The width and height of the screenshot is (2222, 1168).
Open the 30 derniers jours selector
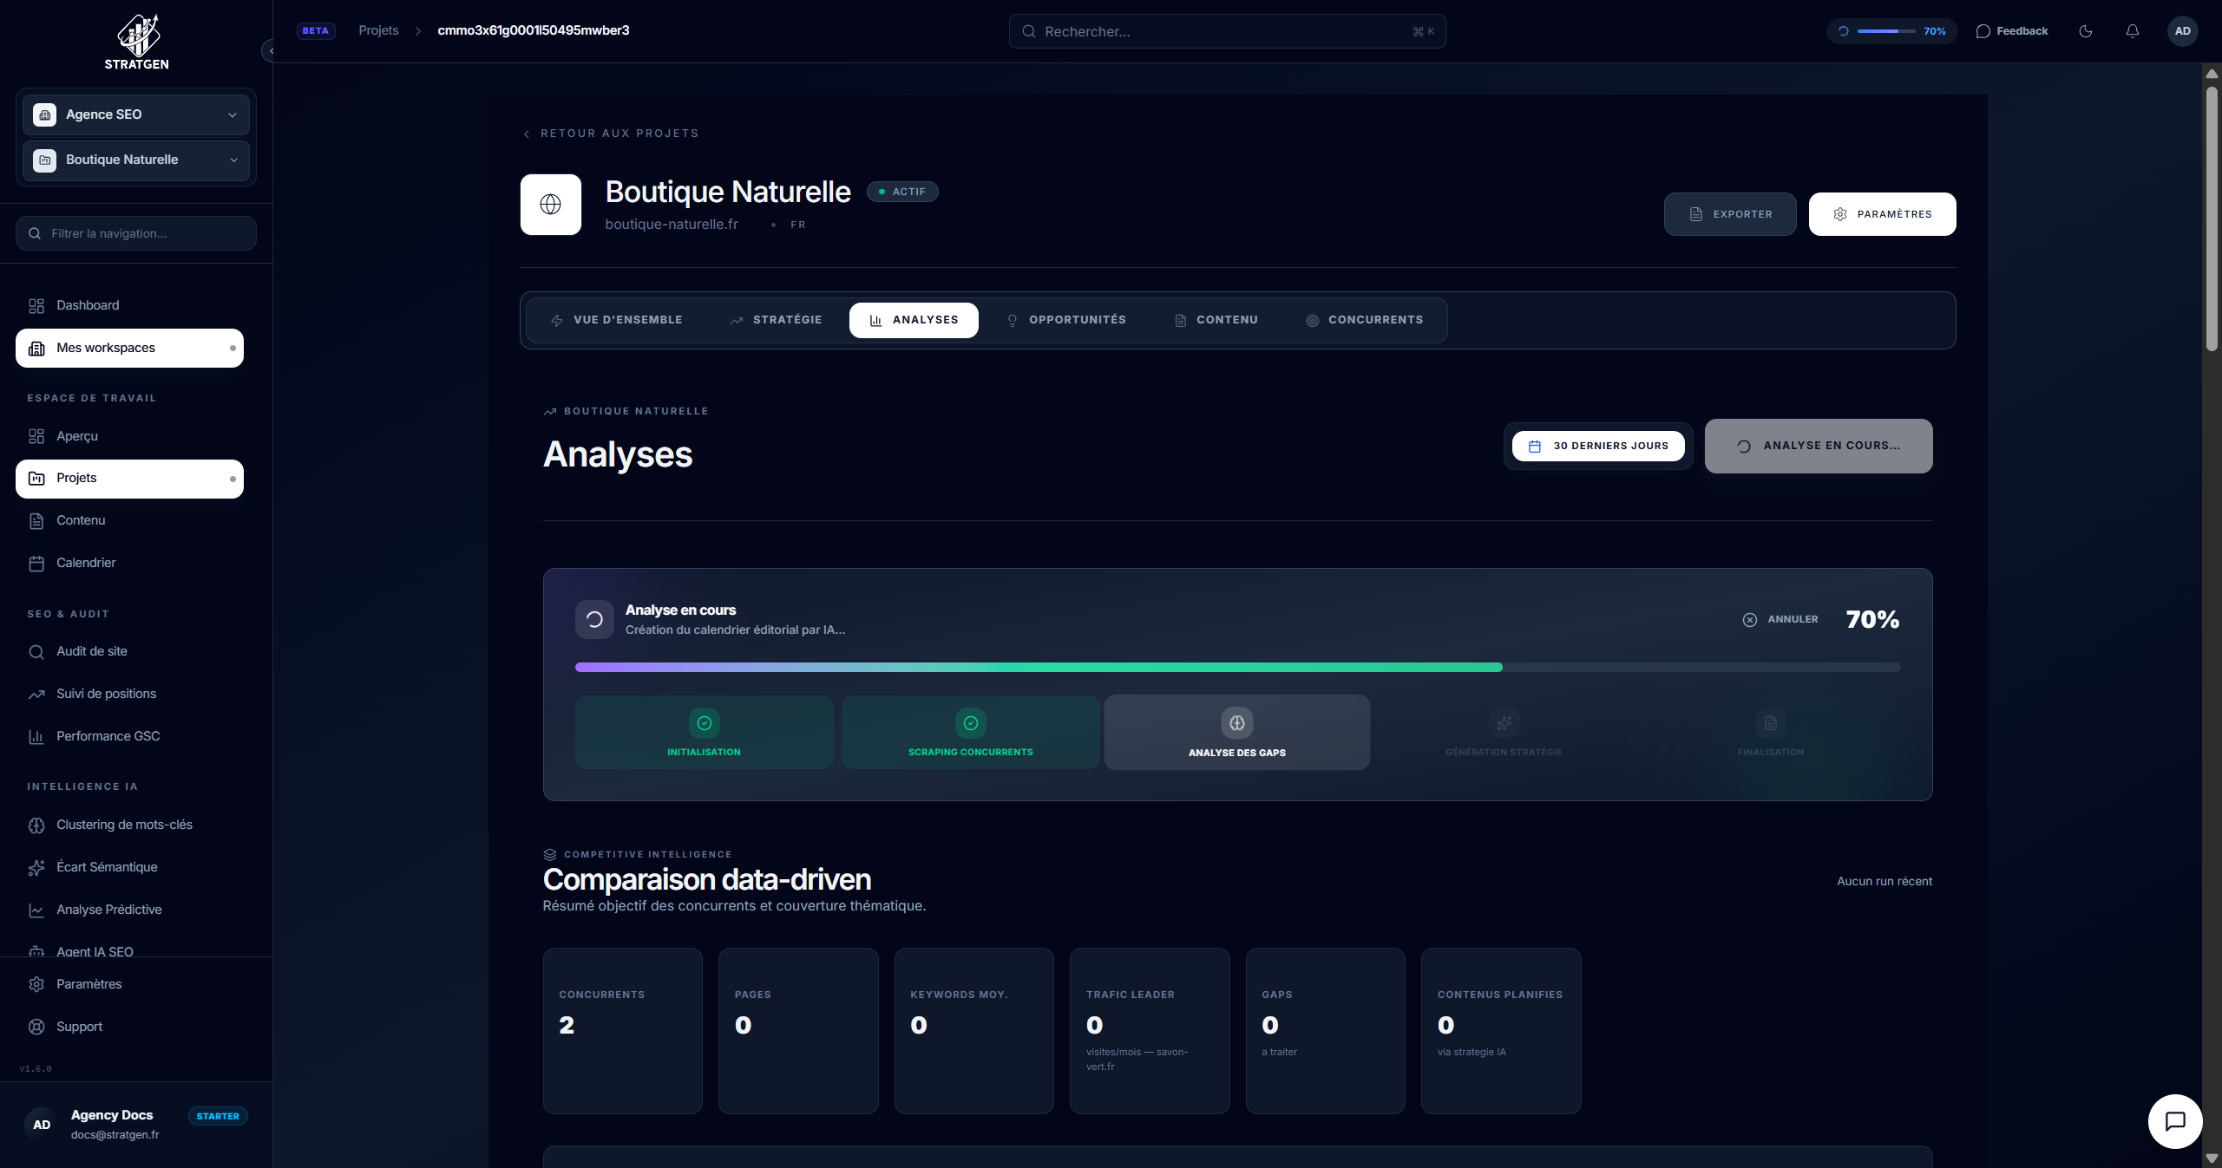click(x=1597, y=446)
